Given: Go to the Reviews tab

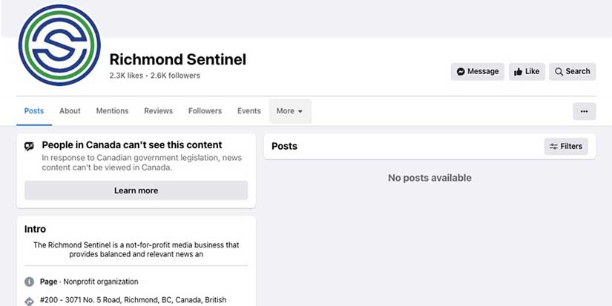Looking at the screenshot, I should (x=158, y=111).
